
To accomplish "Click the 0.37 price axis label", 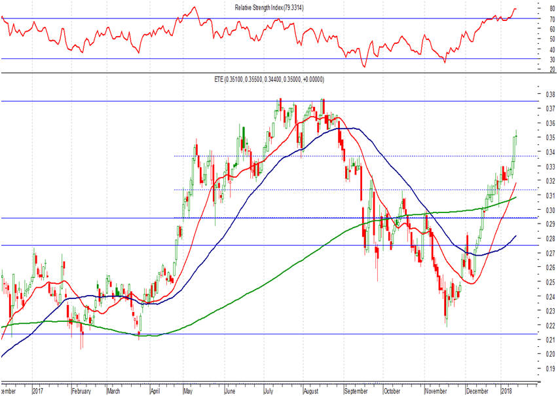I will (x=551, y=108).
